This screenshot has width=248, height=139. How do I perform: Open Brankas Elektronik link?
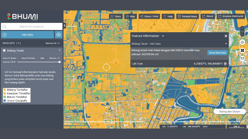click(x=231, y=16)
